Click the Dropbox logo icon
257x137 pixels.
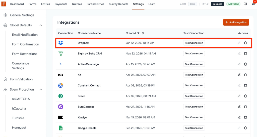pyautogui.click(x=61, y=43)
